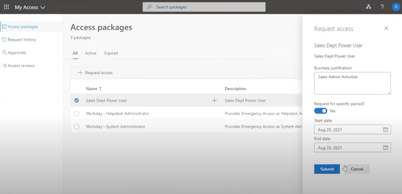This screenshot has width=402, height=194.
Task: Disable the Request for specific period toggle
Action: pyautogui.click(x=321, y=111)
